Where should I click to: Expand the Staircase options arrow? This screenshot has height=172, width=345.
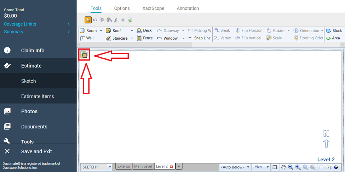pos(132,38)
